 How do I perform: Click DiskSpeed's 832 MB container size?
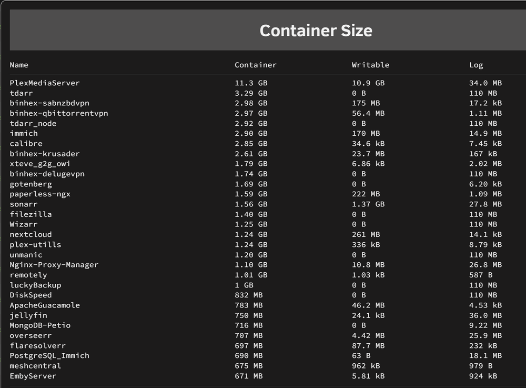249,295
